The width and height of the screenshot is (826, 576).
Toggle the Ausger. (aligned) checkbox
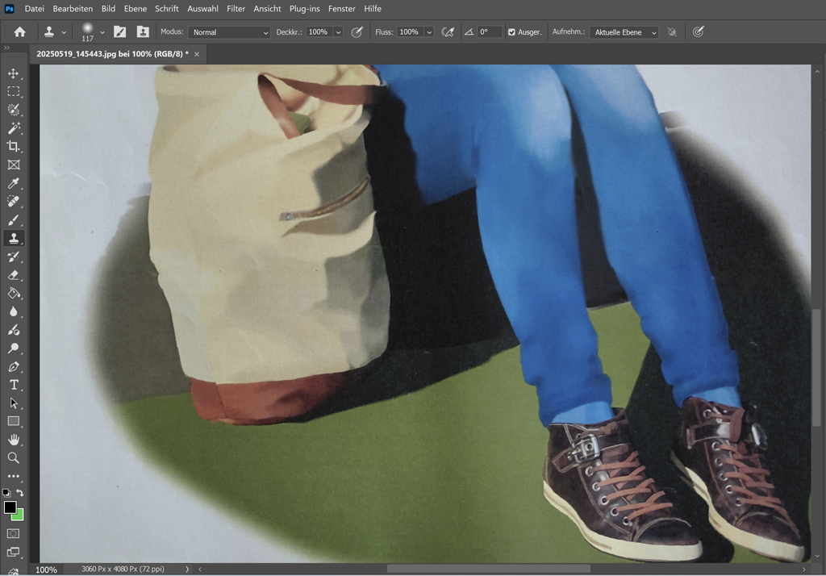point(511,32)
